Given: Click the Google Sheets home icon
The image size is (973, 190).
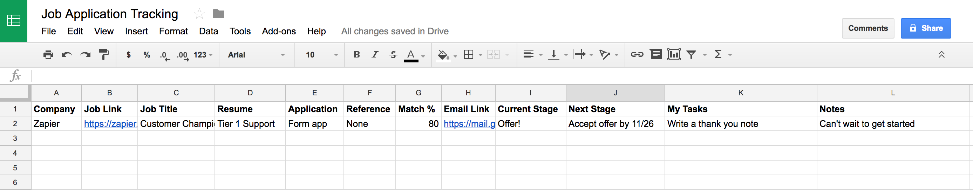Looking at the screenshot, I should [14, 21].
